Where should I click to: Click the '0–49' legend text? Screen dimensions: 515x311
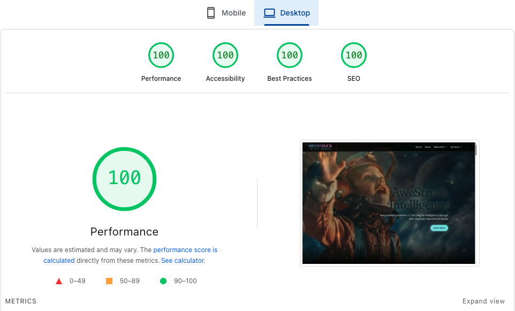[x=78, y=281]
